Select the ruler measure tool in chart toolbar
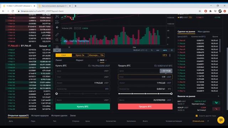 coord(57,34)
